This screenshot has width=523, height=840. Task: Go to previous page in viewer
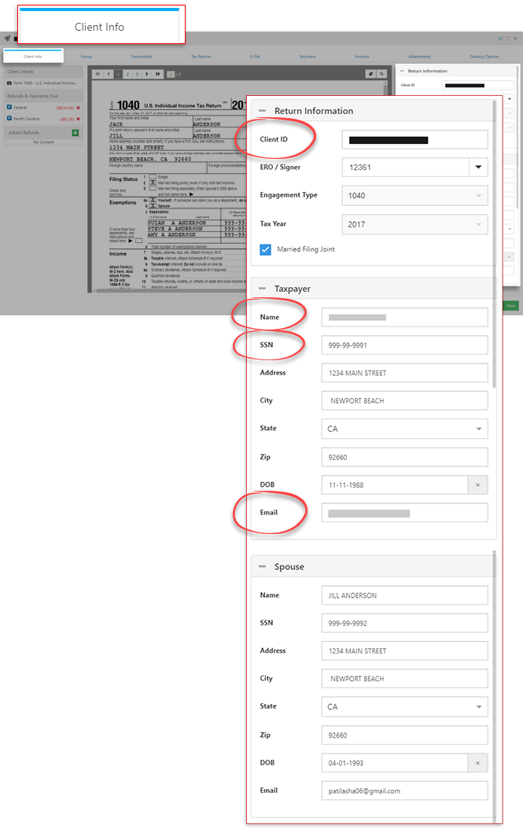(x=109, y=74)
